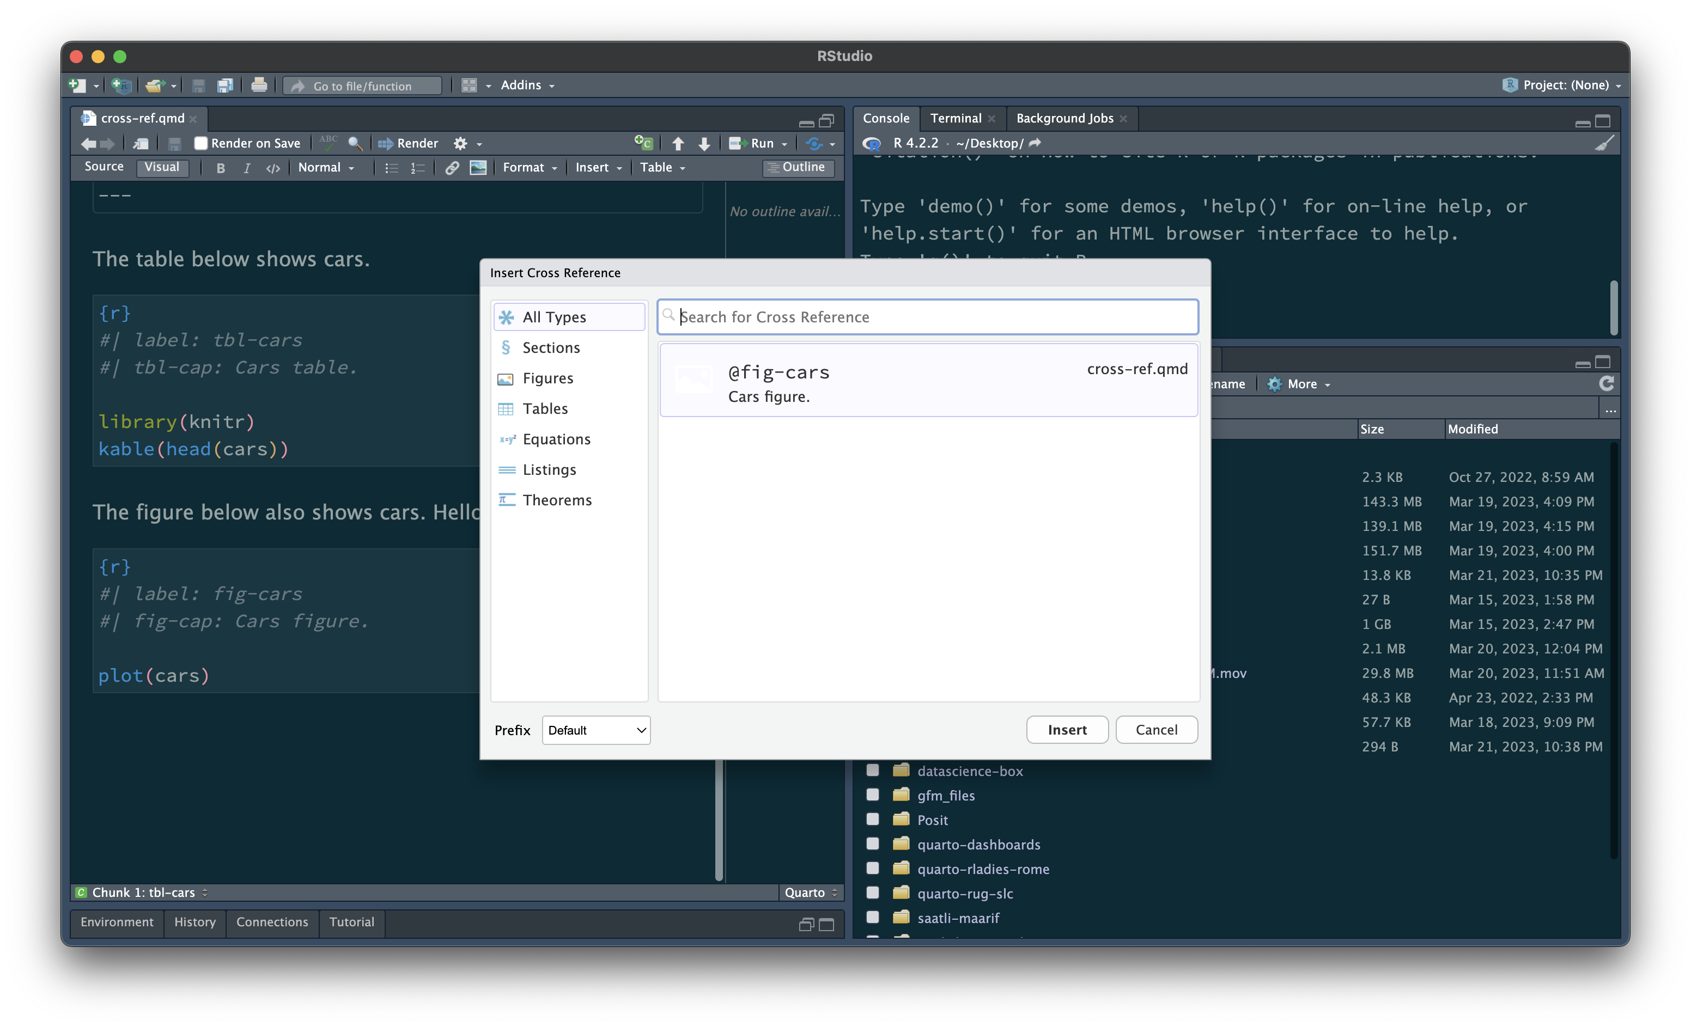Open the Format dropdown menu

coord(530,168)
